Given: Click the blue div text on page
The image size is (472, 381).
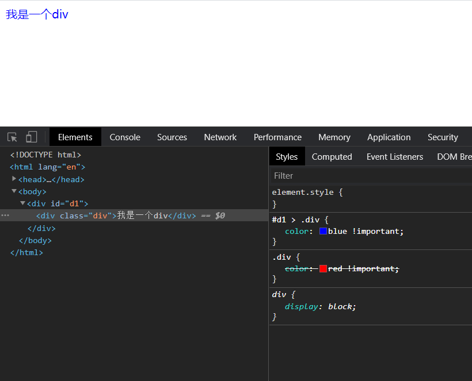Looking at the screenshot, I should coord(37,15).
